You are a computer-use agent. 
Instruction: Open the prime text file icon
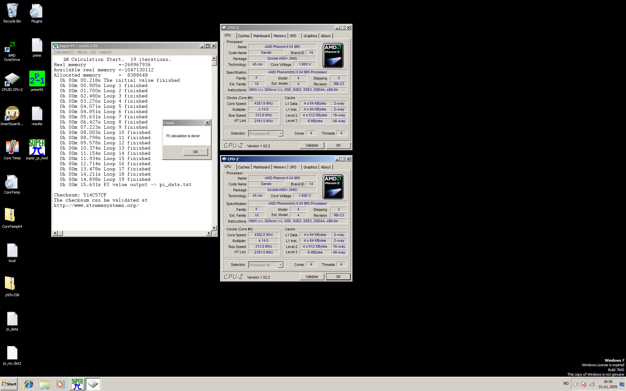37,48
